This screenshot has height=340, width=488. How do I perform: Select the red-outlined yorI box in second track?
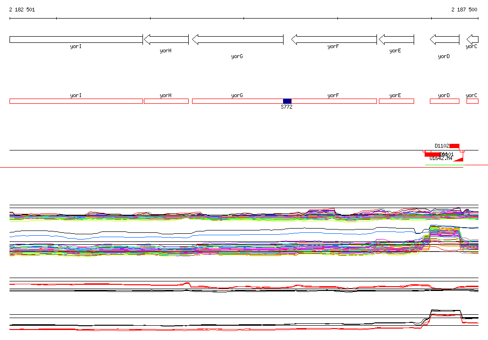point(76,101)
